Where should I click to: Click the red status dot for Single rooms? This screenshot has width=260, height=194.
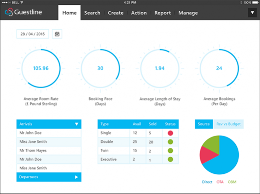pyautogui.click(x=170, y=133)
